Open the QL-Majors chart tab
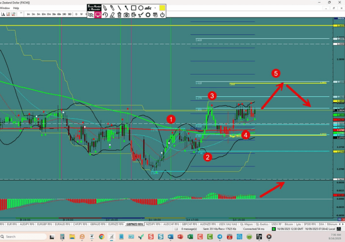The image size is (345, 242). pyautogui.click(x=246, y=224)
